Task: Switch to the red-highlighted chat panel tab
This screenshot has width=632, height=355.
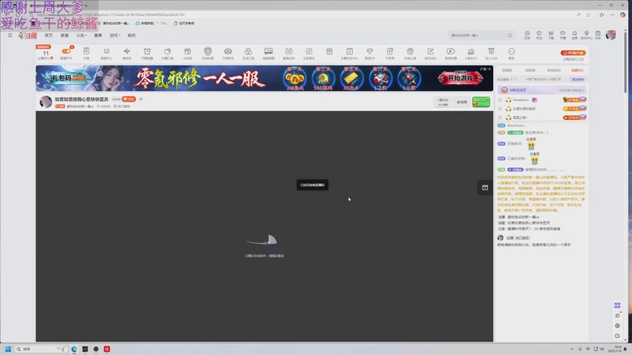Action: point(577,70)
